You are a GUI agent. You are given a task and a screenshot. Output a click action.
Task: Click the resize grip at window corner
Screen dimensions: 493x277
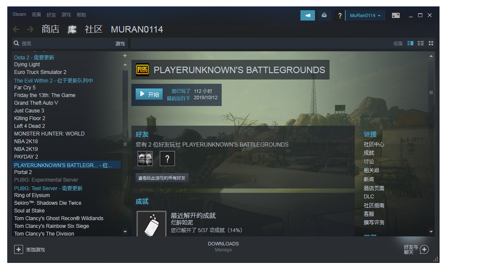pyautogui.click(x=436, y=259)
